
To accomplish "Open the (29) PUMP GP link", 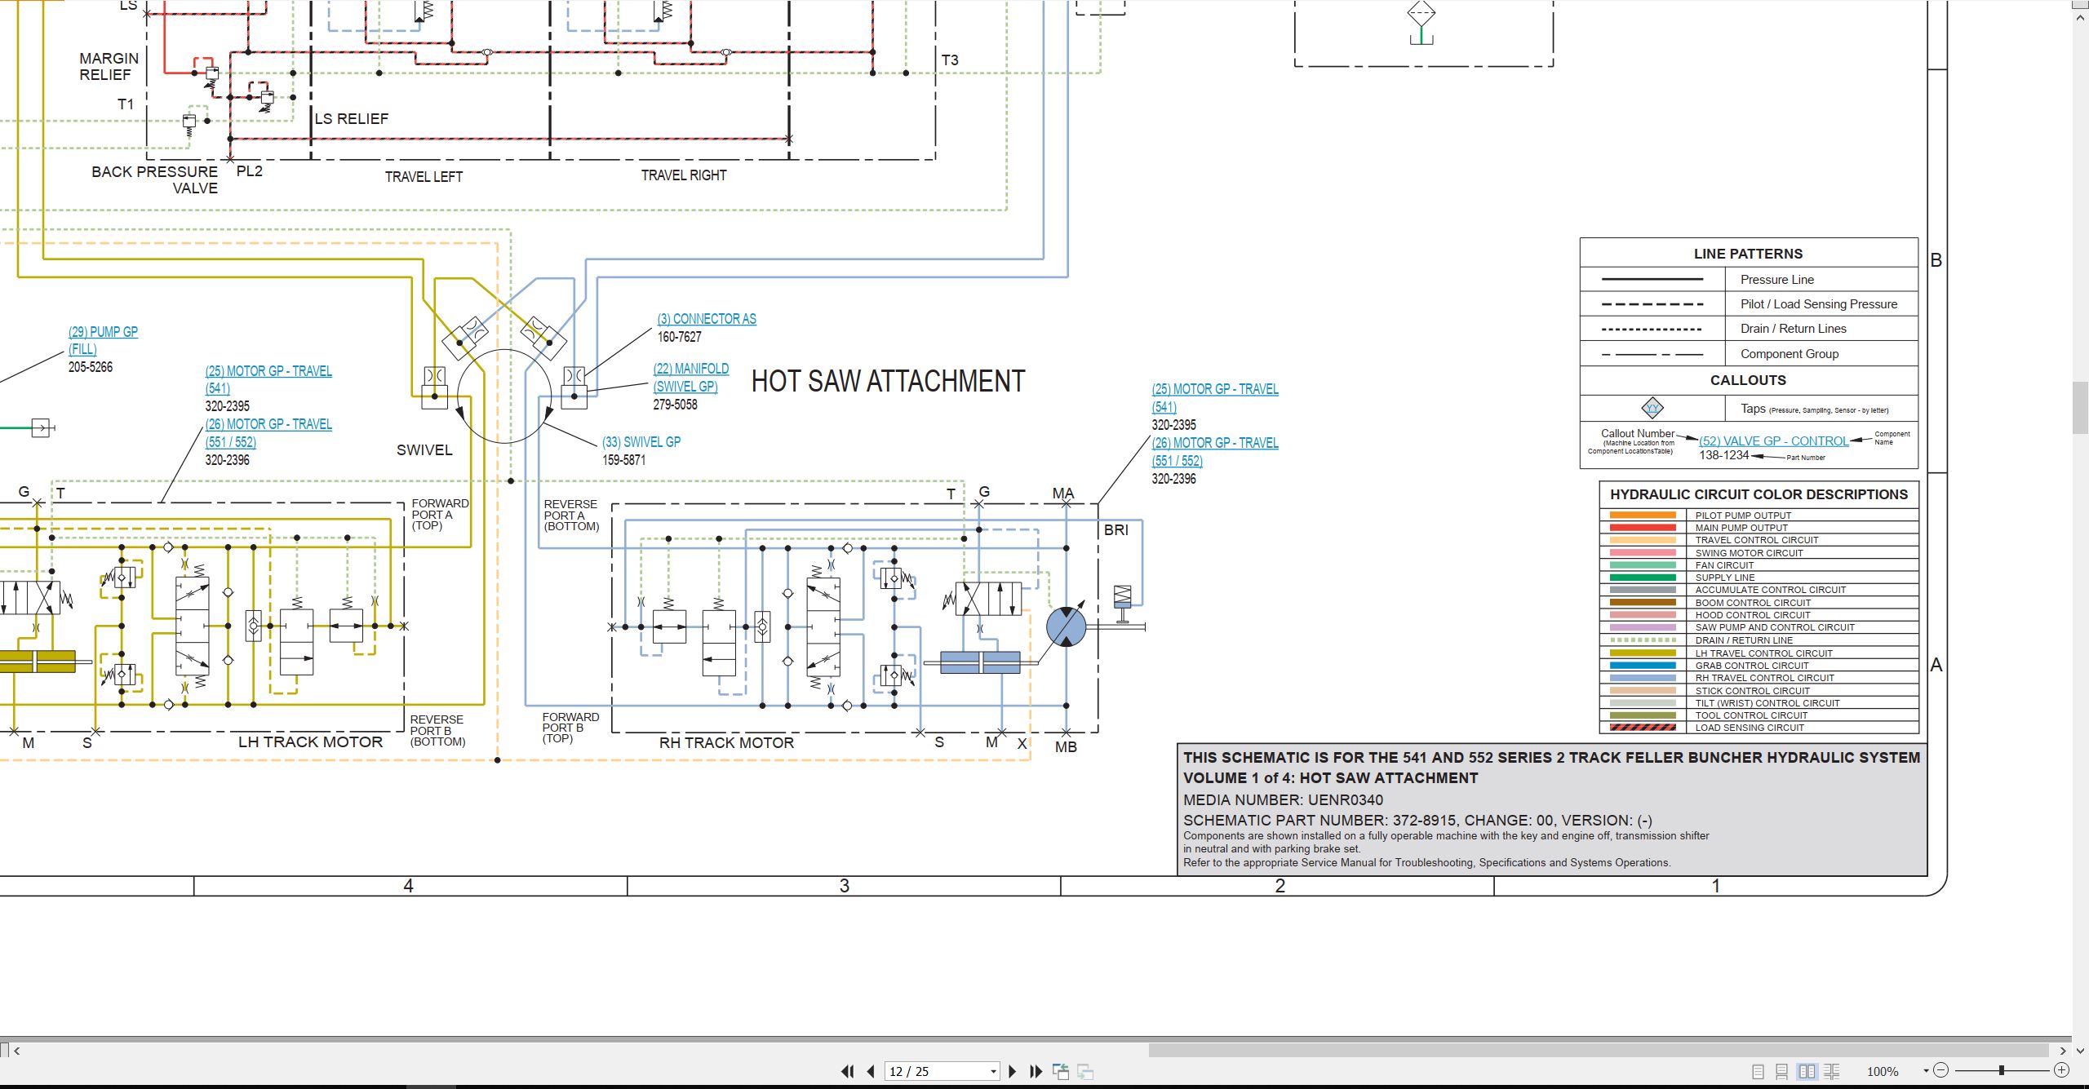I will tap(103, 332).
